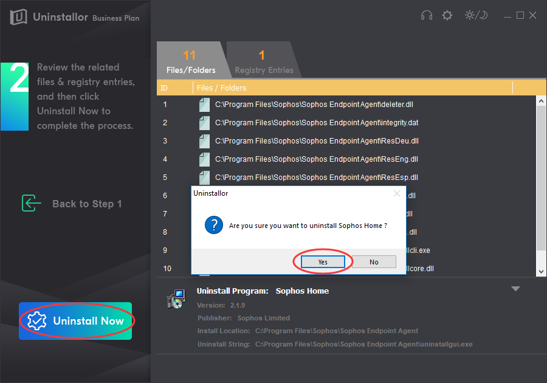Click row ID number 7

tap(165, 214)
